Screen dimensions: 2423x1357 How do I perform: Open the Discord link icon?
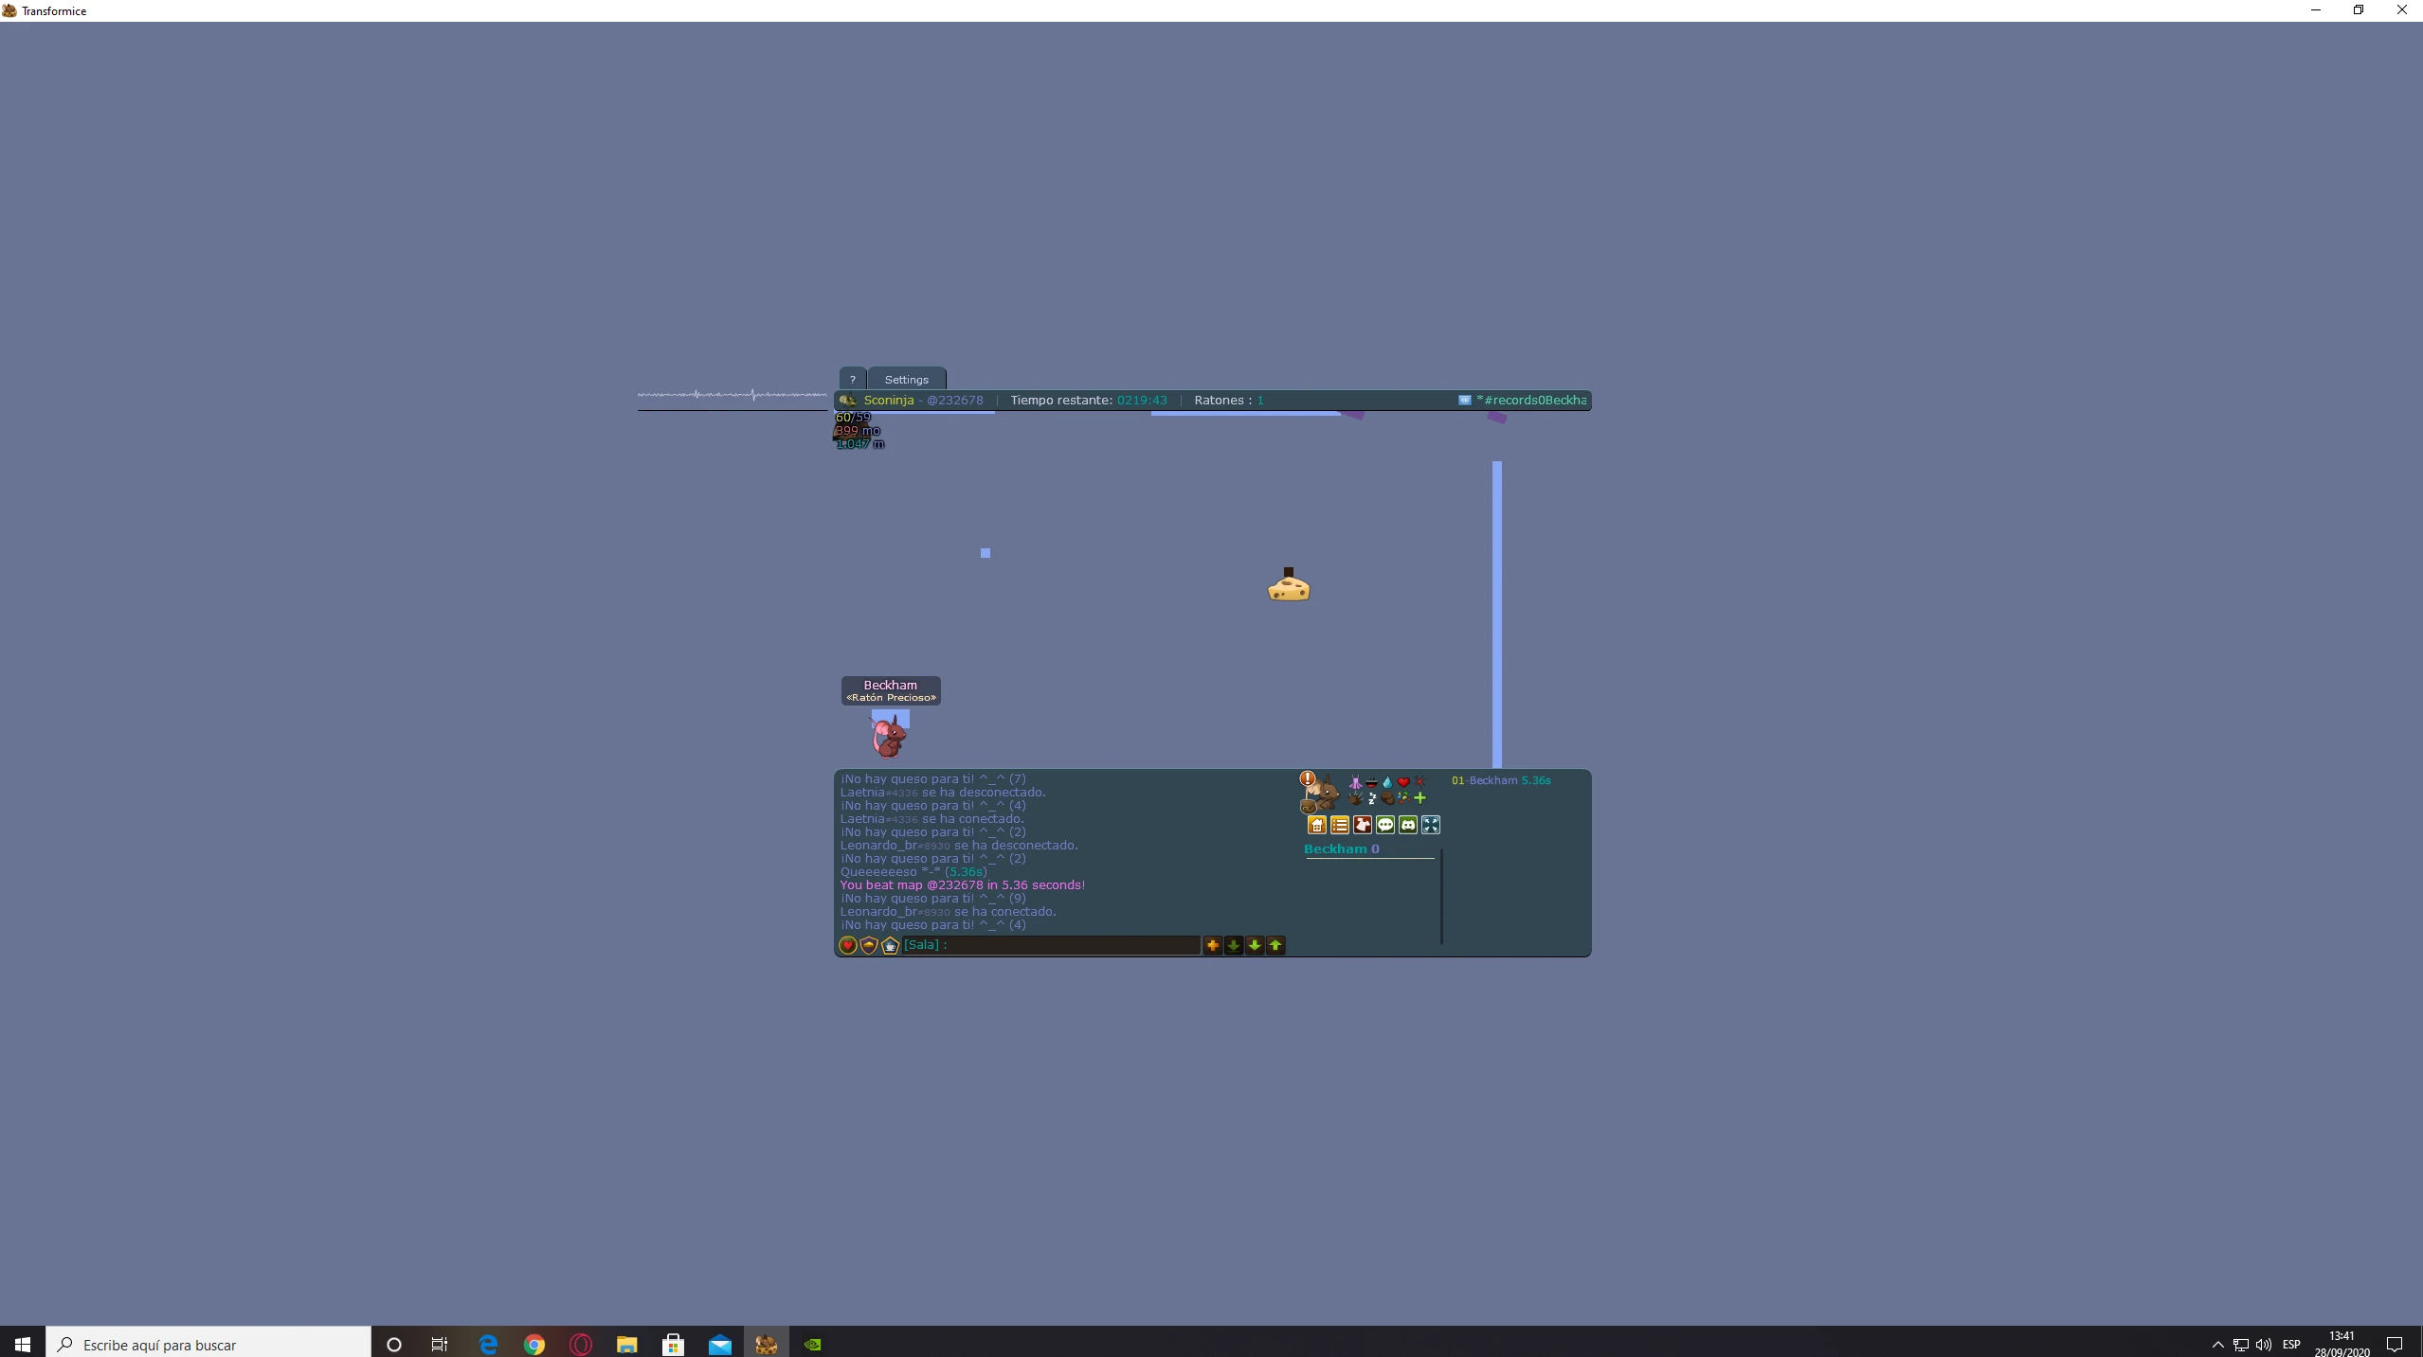point(1408,825)
